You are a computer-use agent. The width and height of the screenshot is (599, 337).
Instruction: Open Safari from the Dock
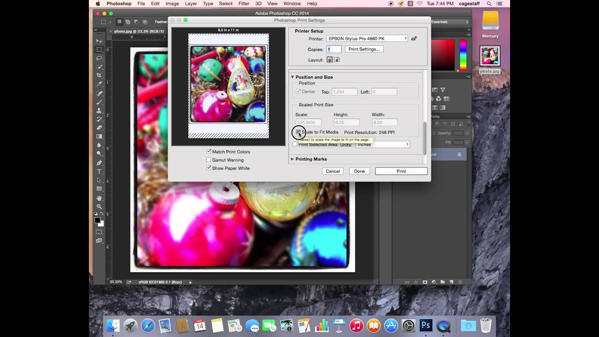148,325
